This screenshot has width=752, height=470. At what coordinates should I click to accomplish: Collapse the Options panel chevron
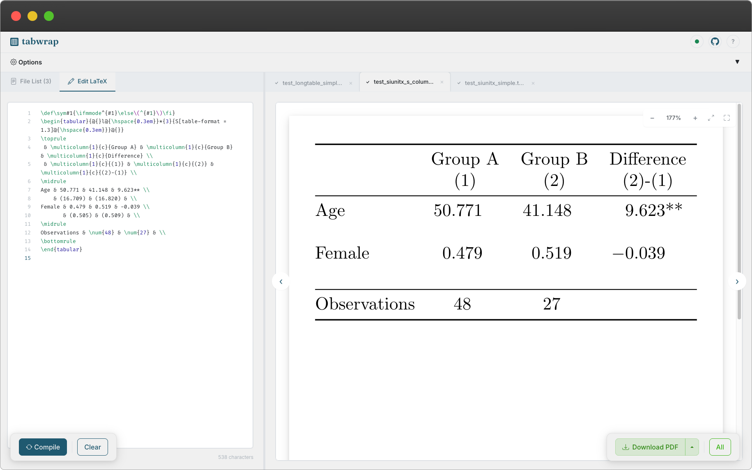738,62
